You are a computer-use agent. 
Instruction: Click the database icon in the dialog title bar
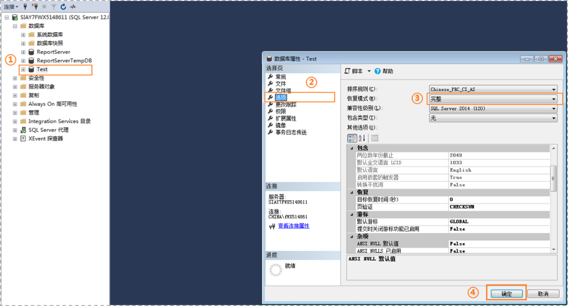pyautogui.click(x=269, y=59)
